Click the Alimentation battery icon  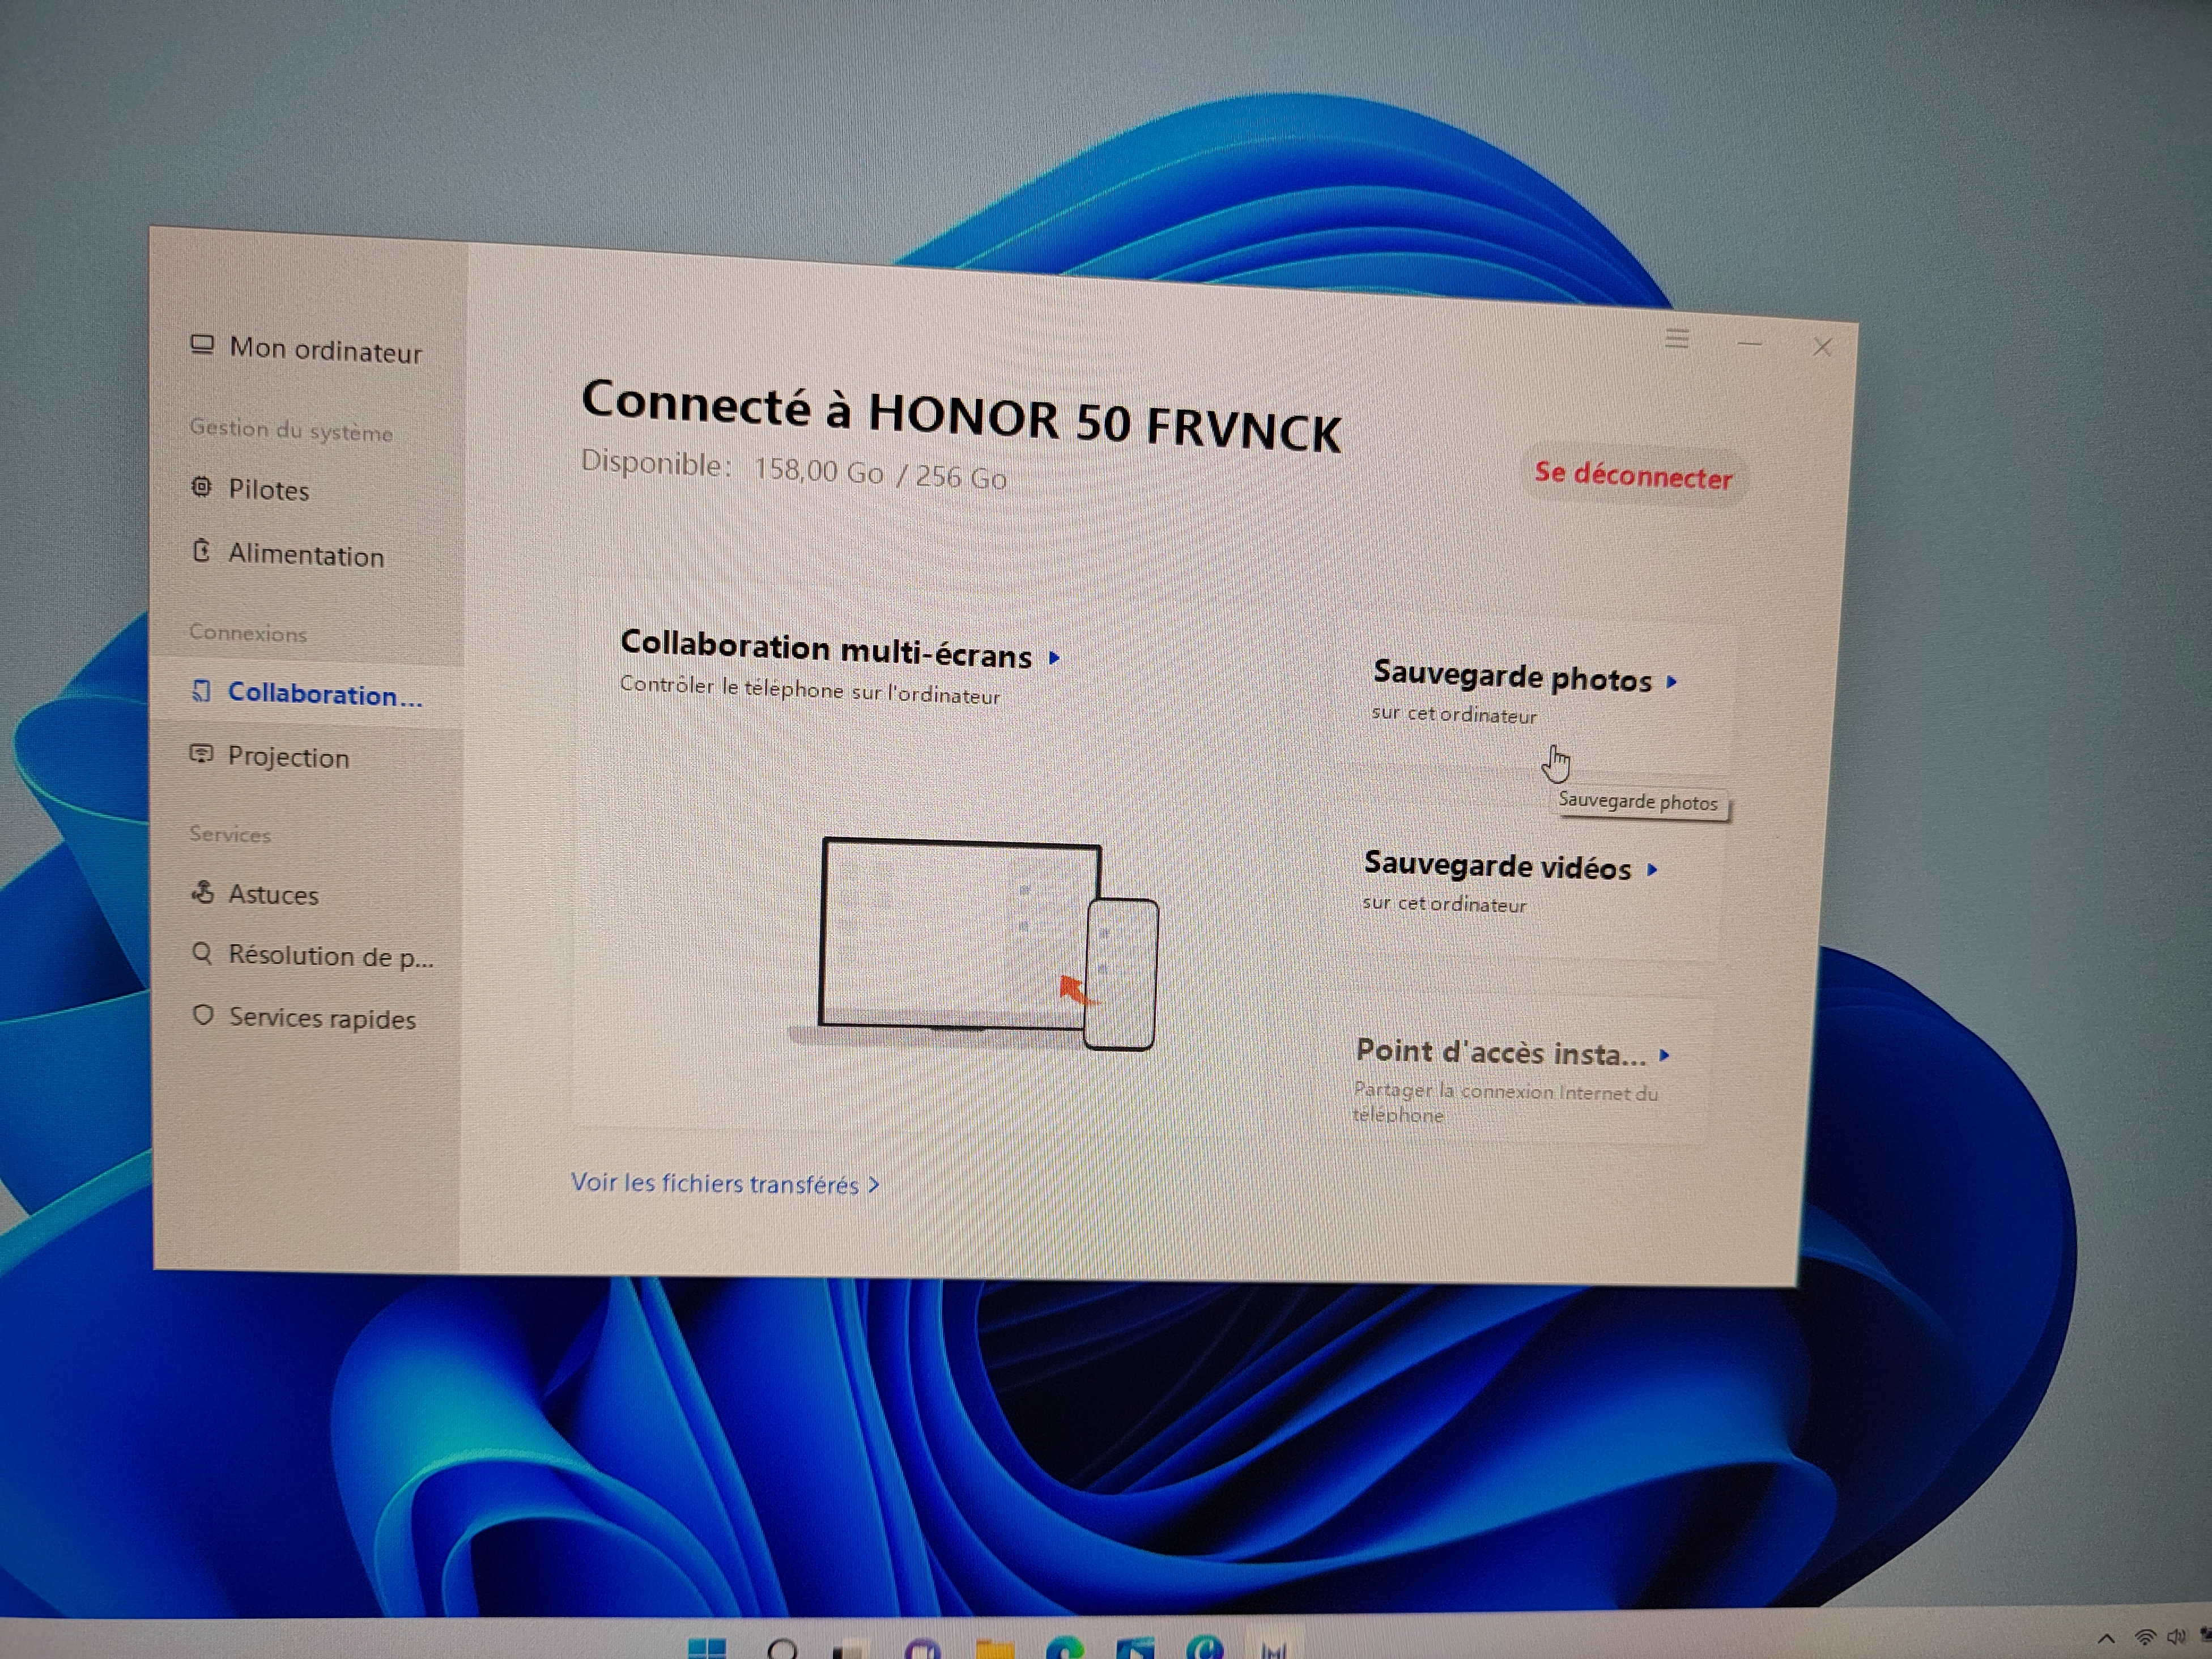tap(201, 551)
